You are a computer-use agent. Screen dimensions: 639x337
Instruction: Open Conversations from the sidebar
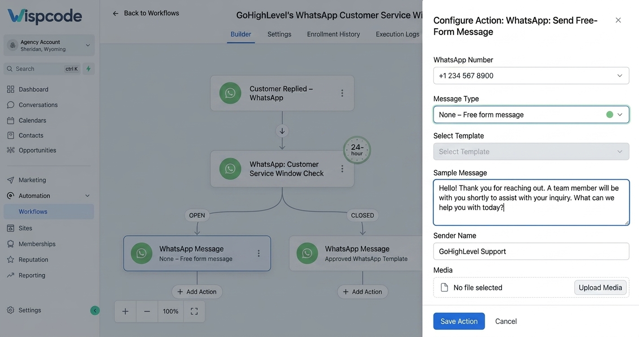pos(32,105)
